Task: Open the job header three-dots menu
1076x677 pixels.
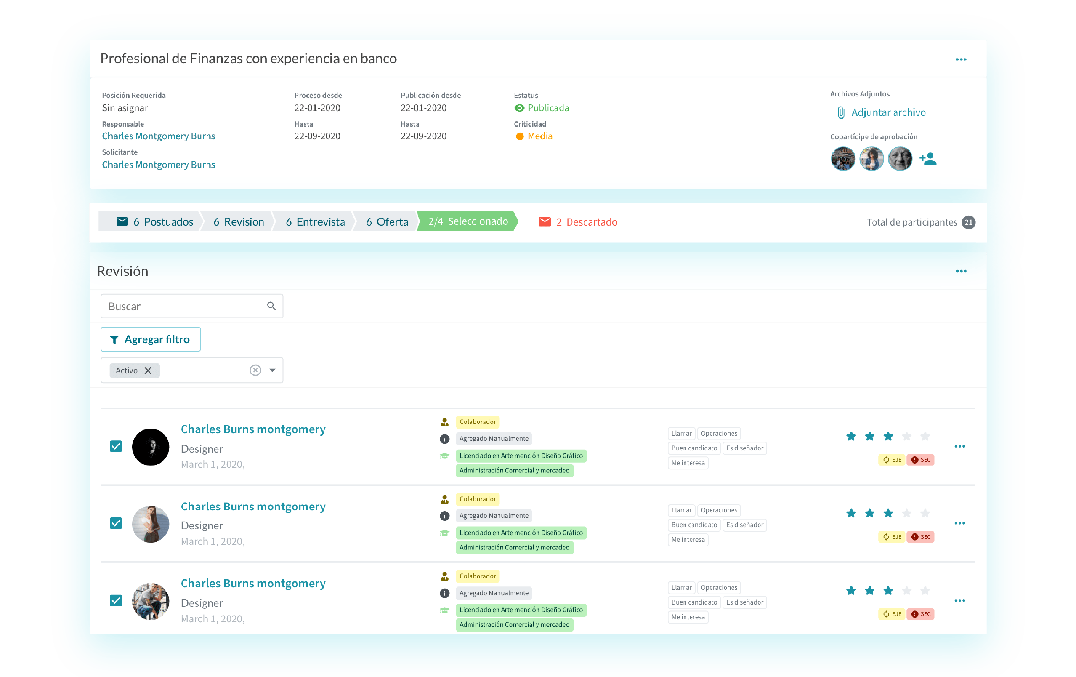Action: 961,59
